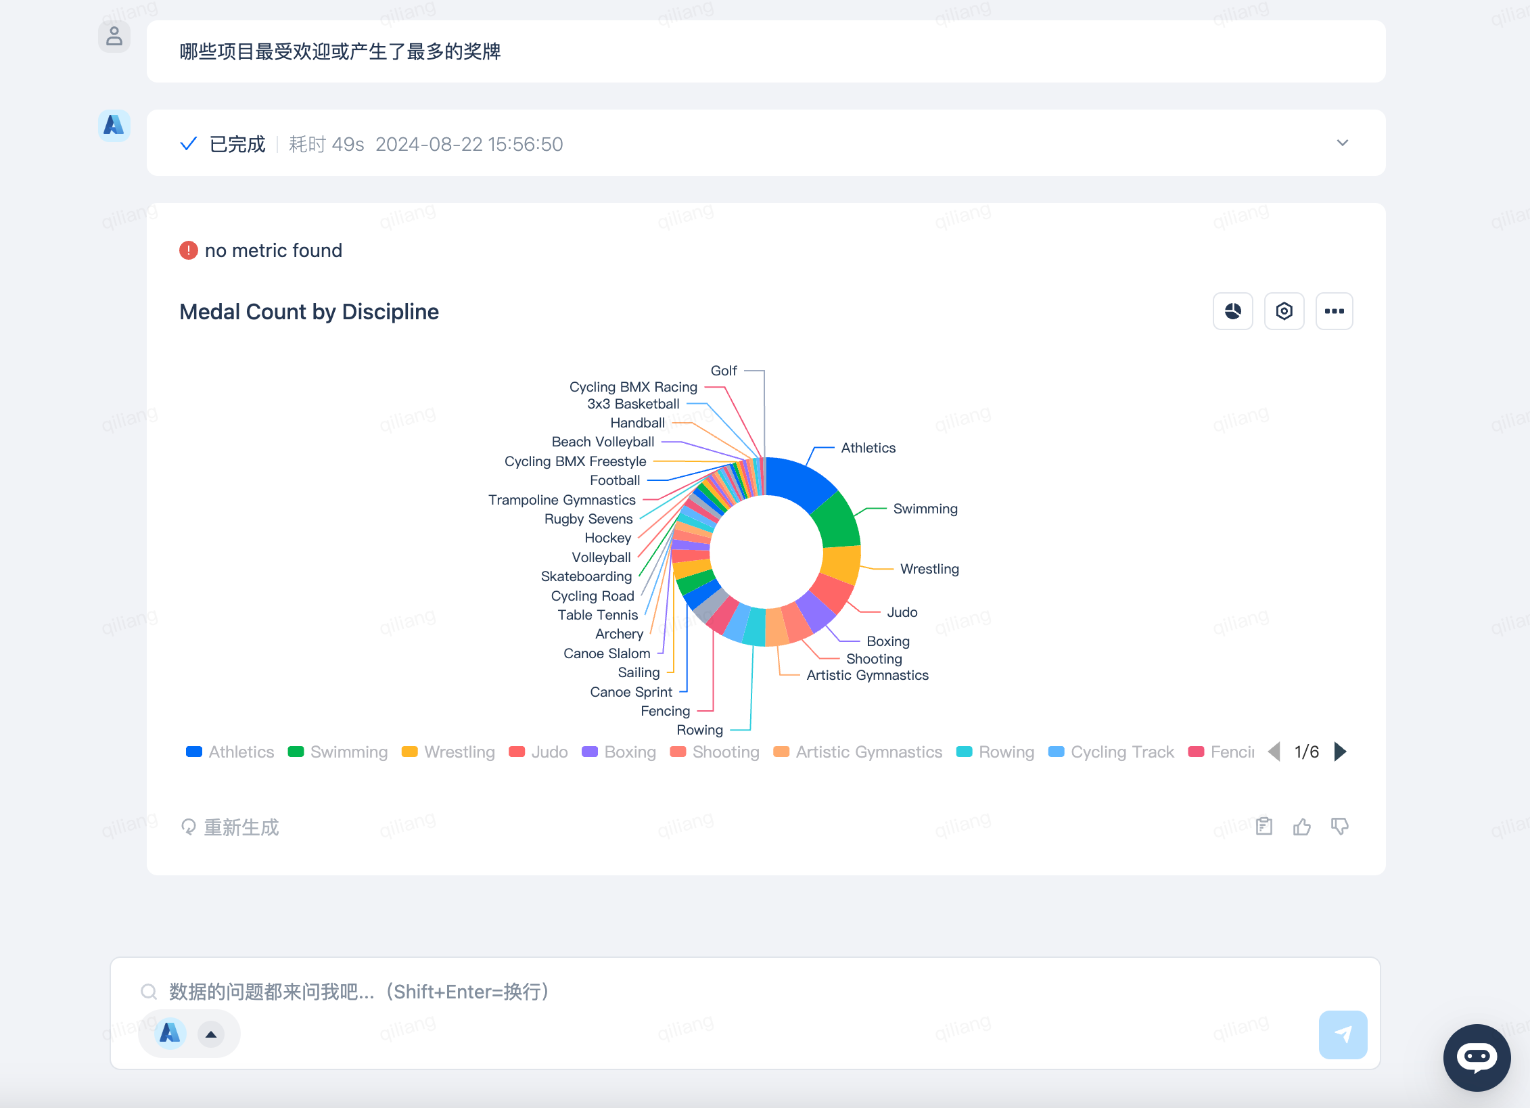Open the floating chat assistant bubble
Viewport: 1530px width, 1108px height.
1477,1057
